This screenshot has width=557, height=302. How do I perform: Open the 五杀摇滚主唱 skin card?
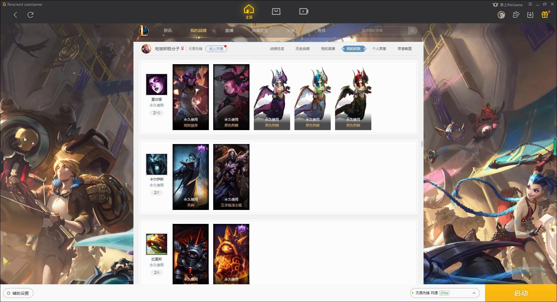coord(231,177)
